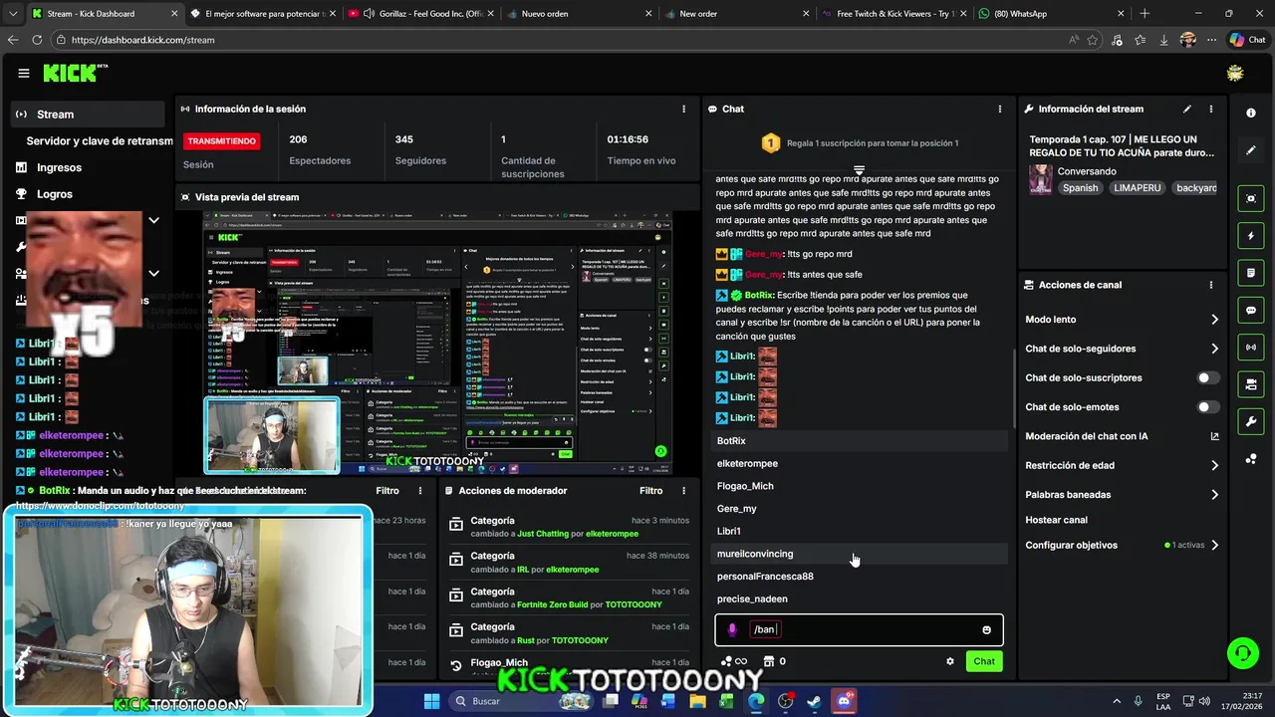Open the three-dot menu next to the left Filtro
The height and width of the screenshot is (717, 1275).
(x=420, y=490)
